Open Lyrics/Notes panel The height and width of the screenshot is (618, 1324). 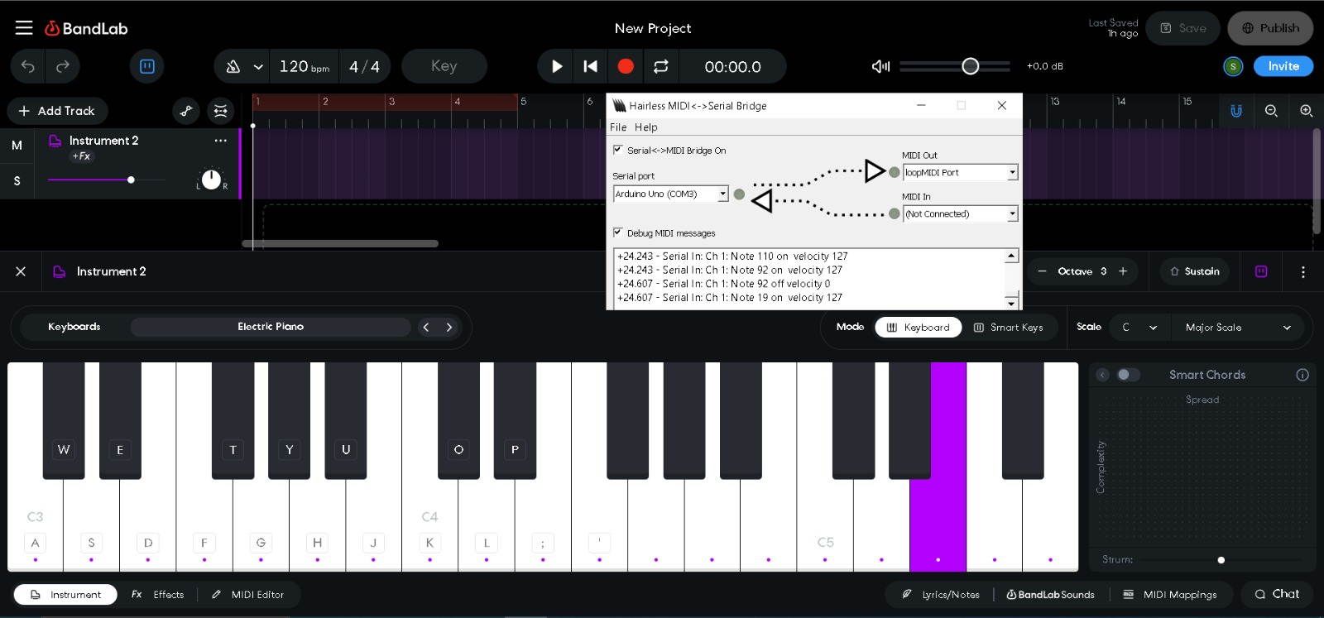click(x=940, y=595)
